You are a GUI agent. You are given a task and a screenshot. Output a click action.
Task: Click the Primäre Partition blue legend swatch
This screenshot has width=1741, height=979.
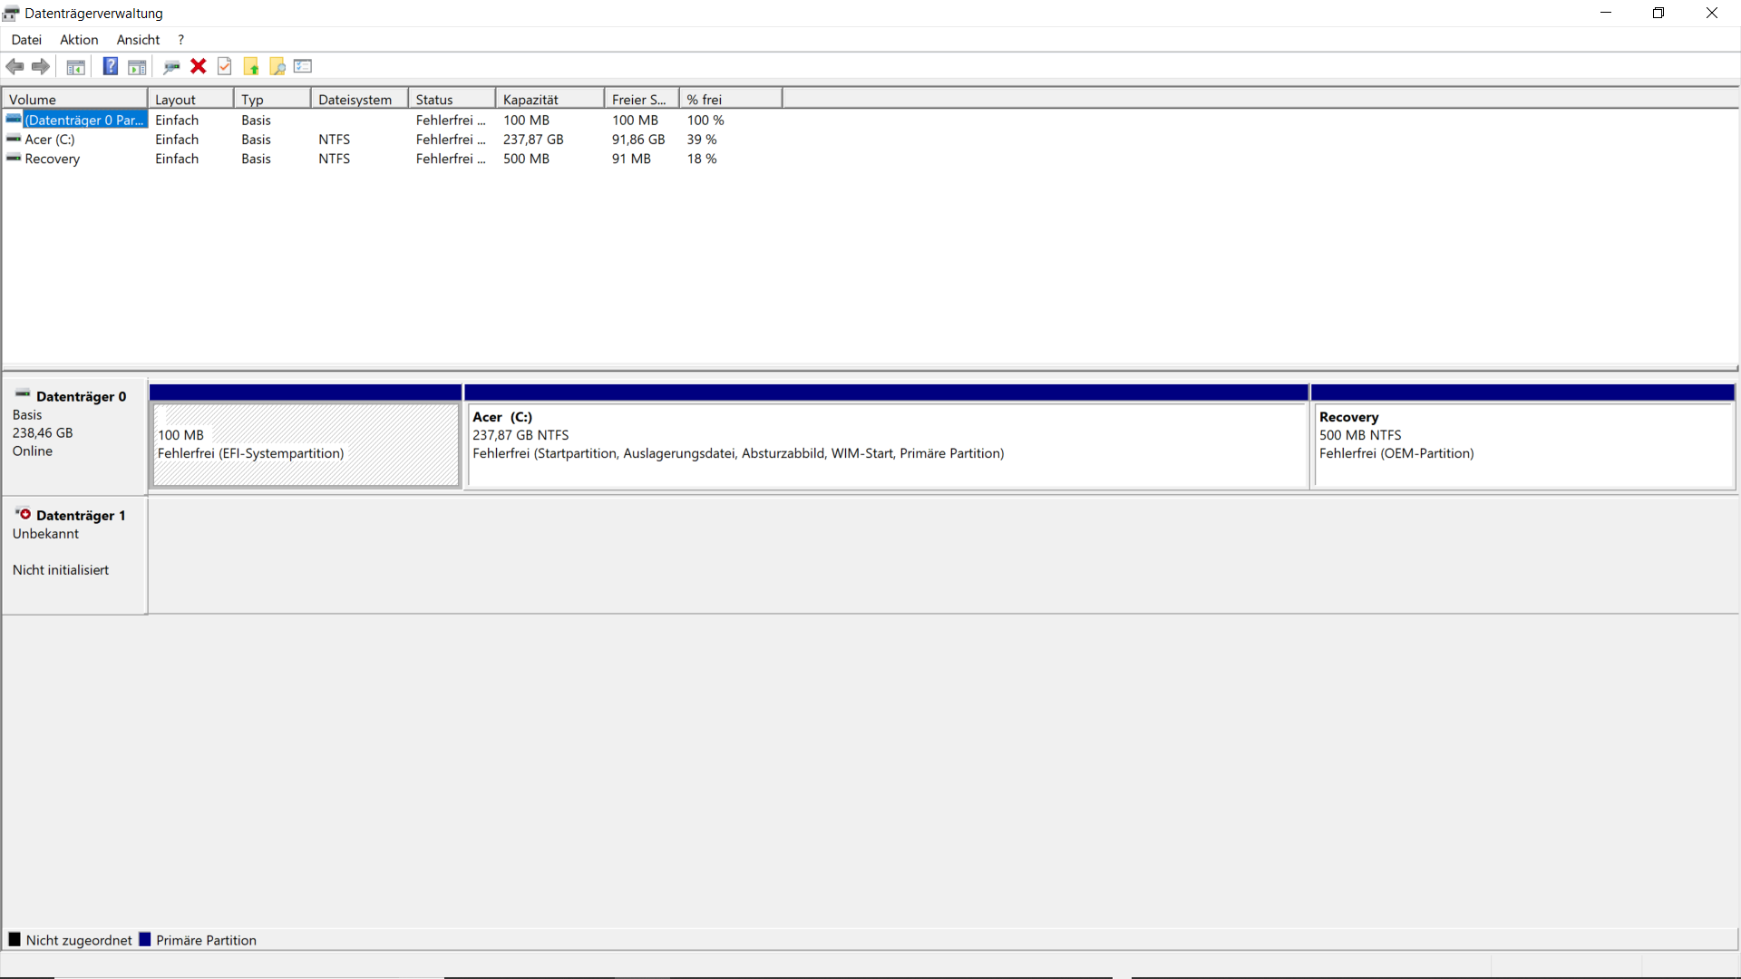click(145, 940)
